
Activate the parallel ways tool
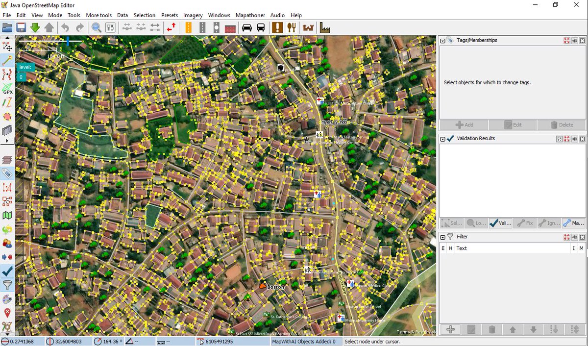click(7, 103)
